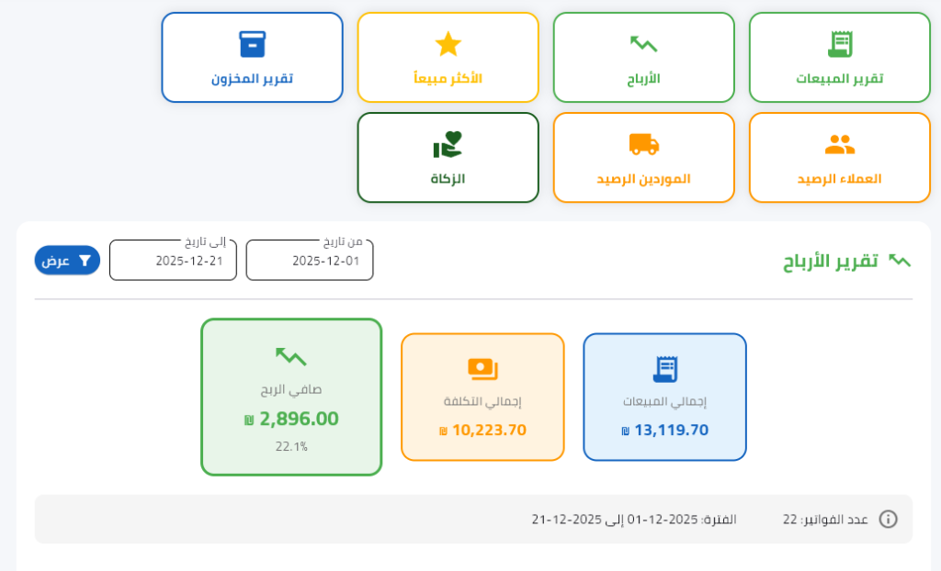Click the customers balance people icon
Viewport: 941px width, 571px height.
coord(840,144)
